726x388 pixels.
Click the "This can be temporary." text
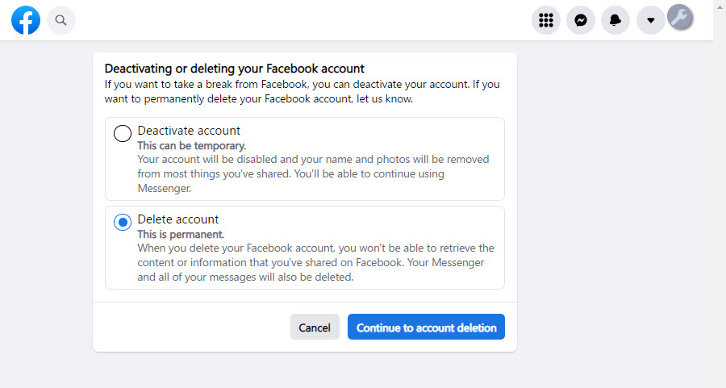(191, 146)
